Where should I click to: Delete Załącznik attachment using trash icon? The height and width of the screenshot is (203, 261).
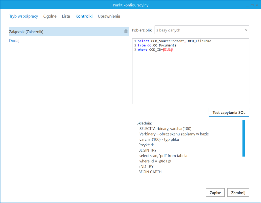coord(126,31)
